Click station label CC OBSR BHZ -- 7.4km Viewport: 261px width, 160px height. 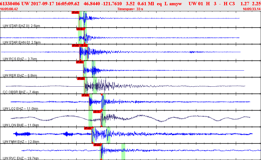click(21, 92)
